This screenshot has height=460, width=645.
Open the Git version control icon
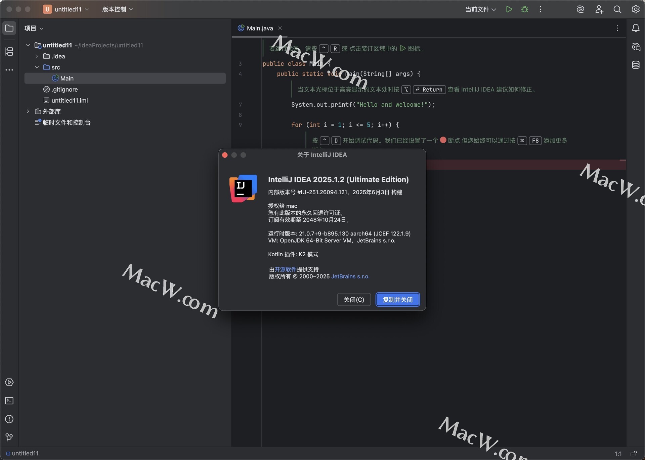coord(9,437)
